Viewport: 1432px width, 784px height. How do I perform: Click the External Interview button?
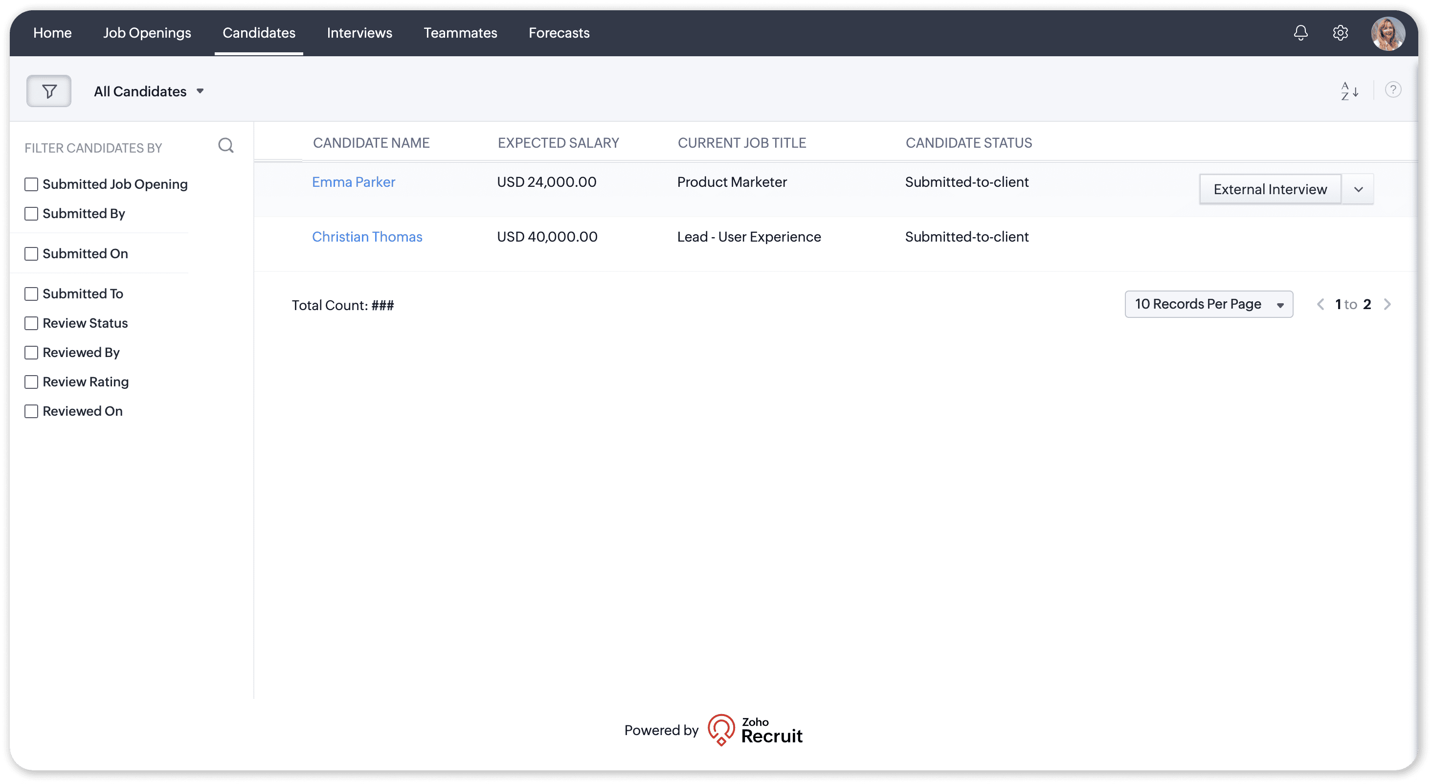(x=1270, y=190)
